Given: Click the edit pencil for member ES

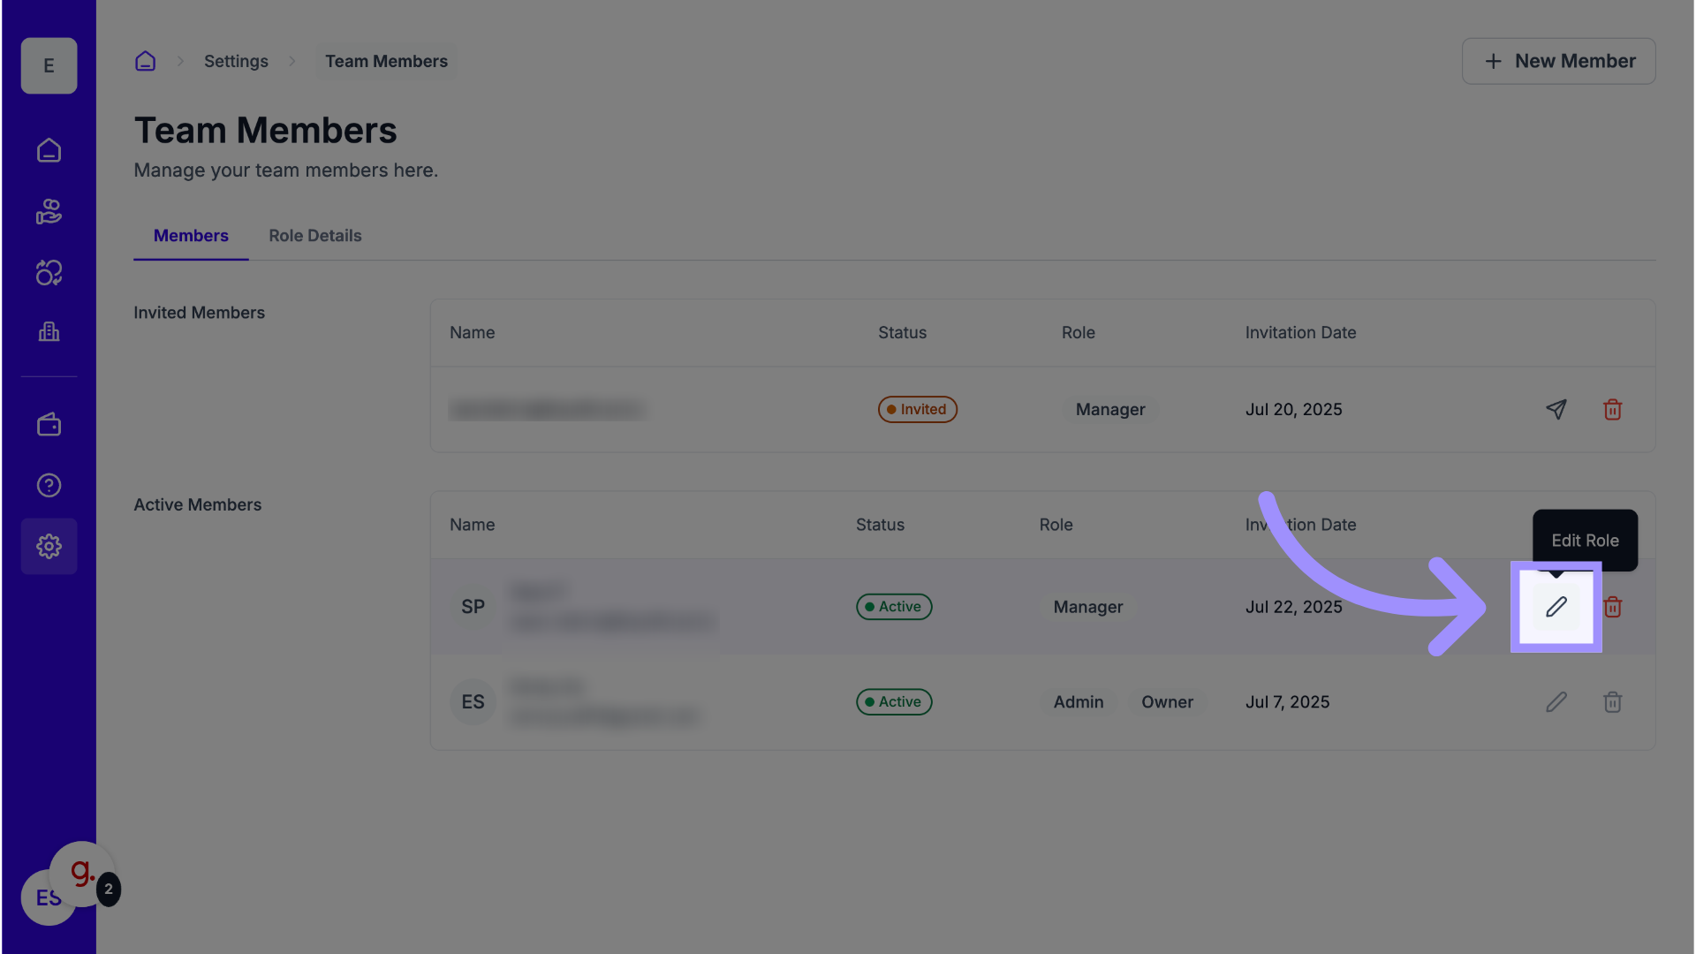Looking at the screenshot, I should pos(1556,702).
